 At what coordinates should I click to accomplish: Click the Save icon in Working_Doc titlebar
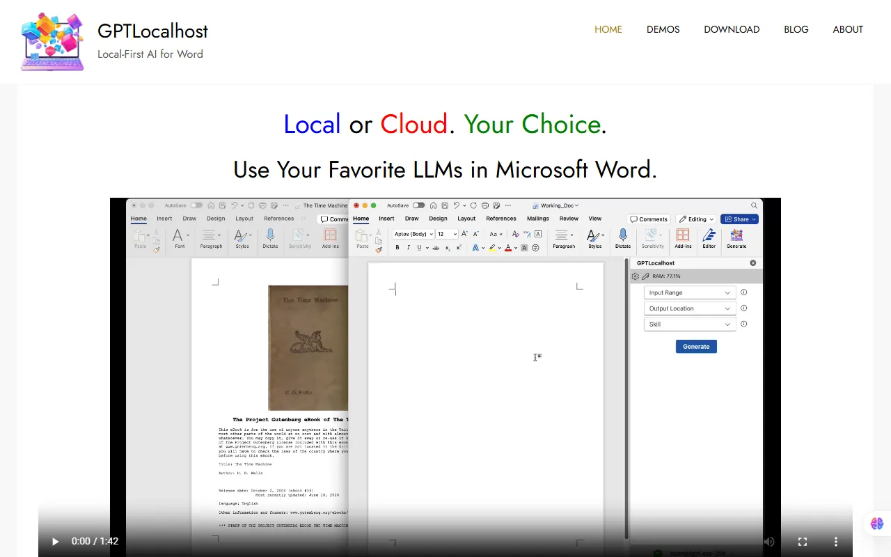[445, 205]
